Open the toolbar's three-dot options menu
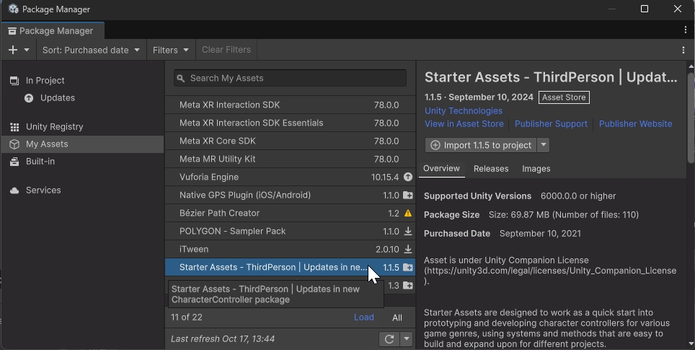 [x=683, y=50]
